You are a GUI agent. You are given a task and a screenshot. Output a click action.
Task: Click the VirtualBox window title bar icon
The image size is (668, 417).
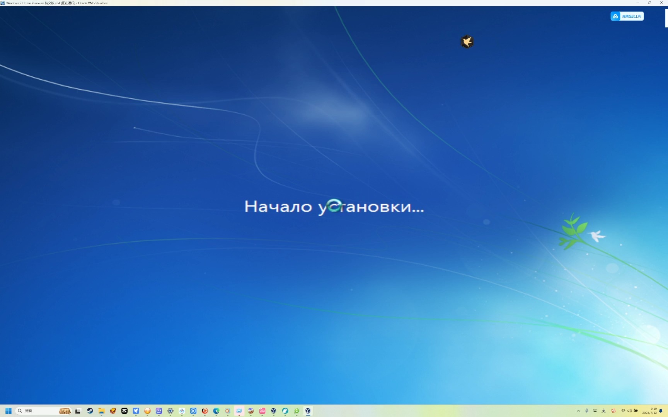click(3, 3)
